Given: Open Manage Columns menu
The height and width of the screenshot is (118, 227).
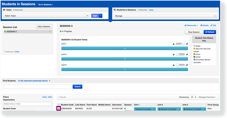Looking at the screenshot, I should (x=207, y=97).
